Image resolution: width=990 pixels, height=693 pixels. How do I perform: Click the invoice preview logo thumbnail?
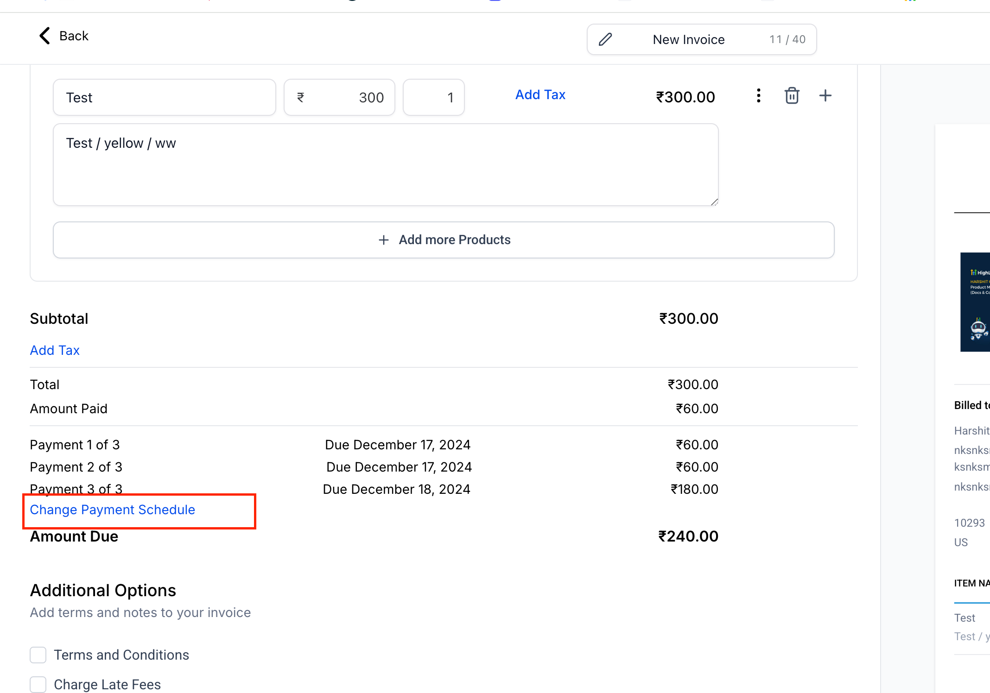click(975, 302)
